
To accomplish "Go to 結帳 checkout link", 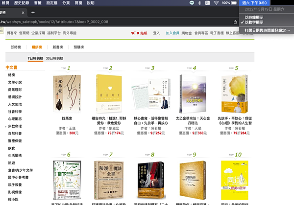I will point(144,33).
